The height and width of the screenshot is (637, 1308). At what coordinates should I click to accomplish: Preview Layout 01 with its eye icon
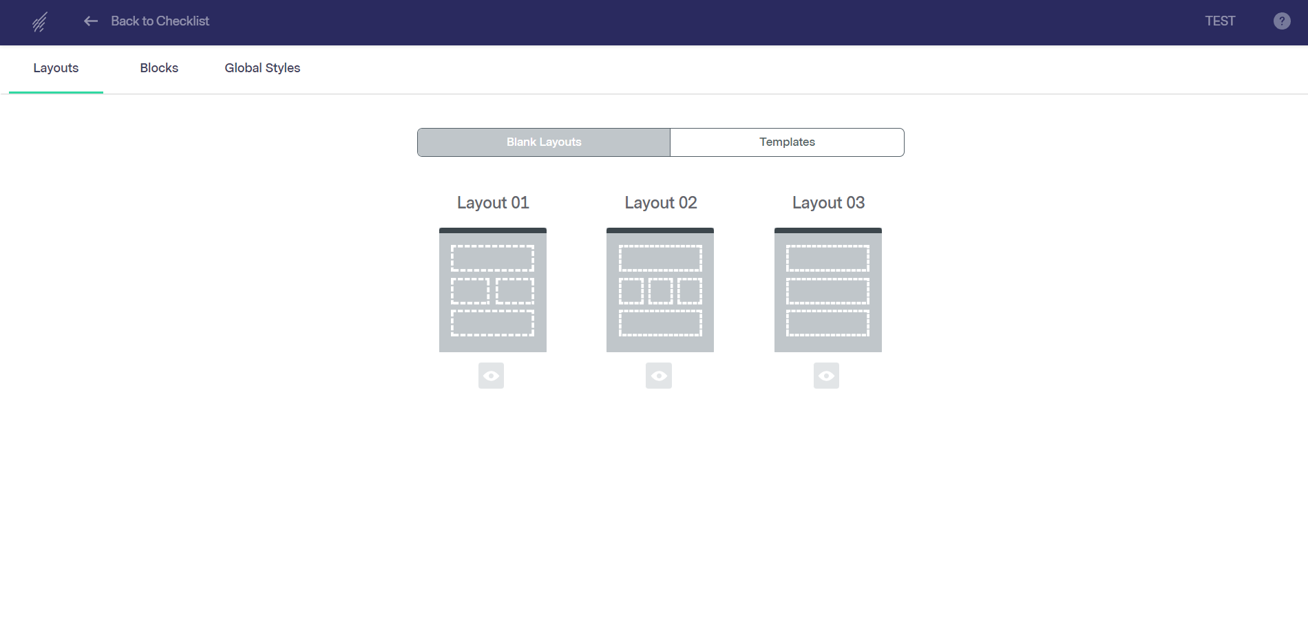[x=491, y=376]
